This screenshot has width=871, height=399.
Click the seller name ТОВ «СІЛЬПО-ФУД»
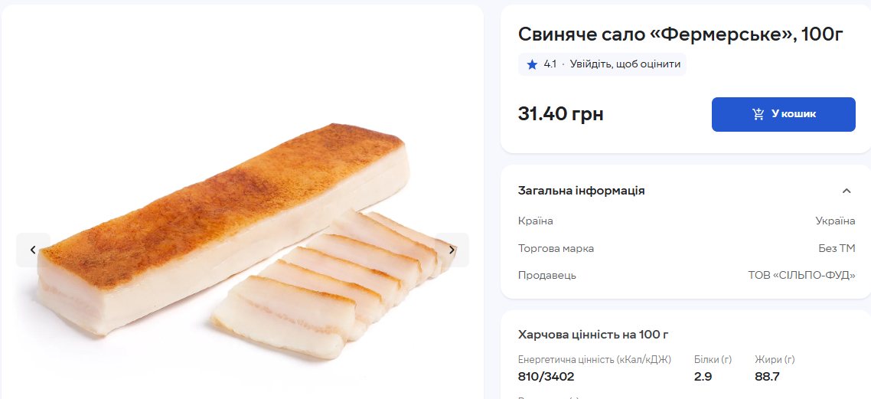pyautogui.click(x=801, y=275)
